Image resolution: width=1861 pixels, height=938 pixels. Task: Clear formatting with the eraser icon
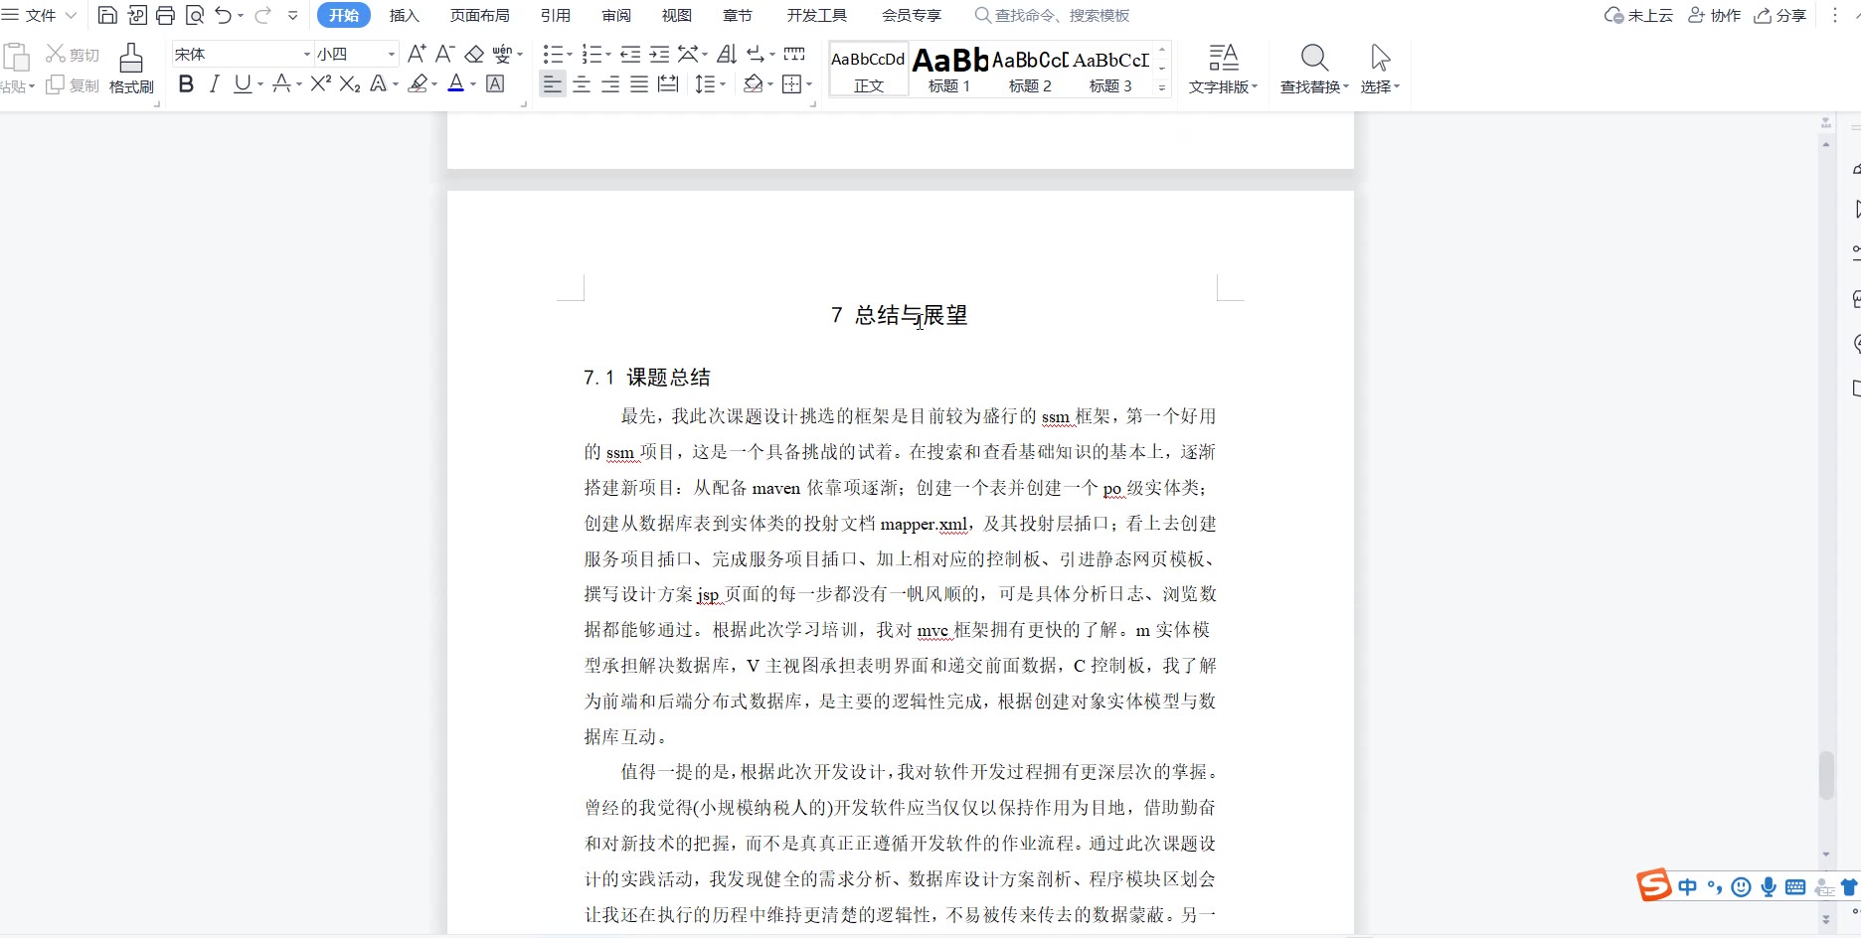coord(474,54)
